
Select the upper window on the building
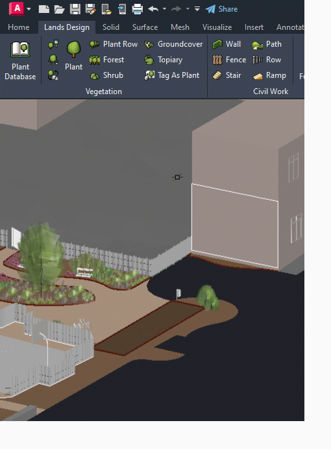294,167
